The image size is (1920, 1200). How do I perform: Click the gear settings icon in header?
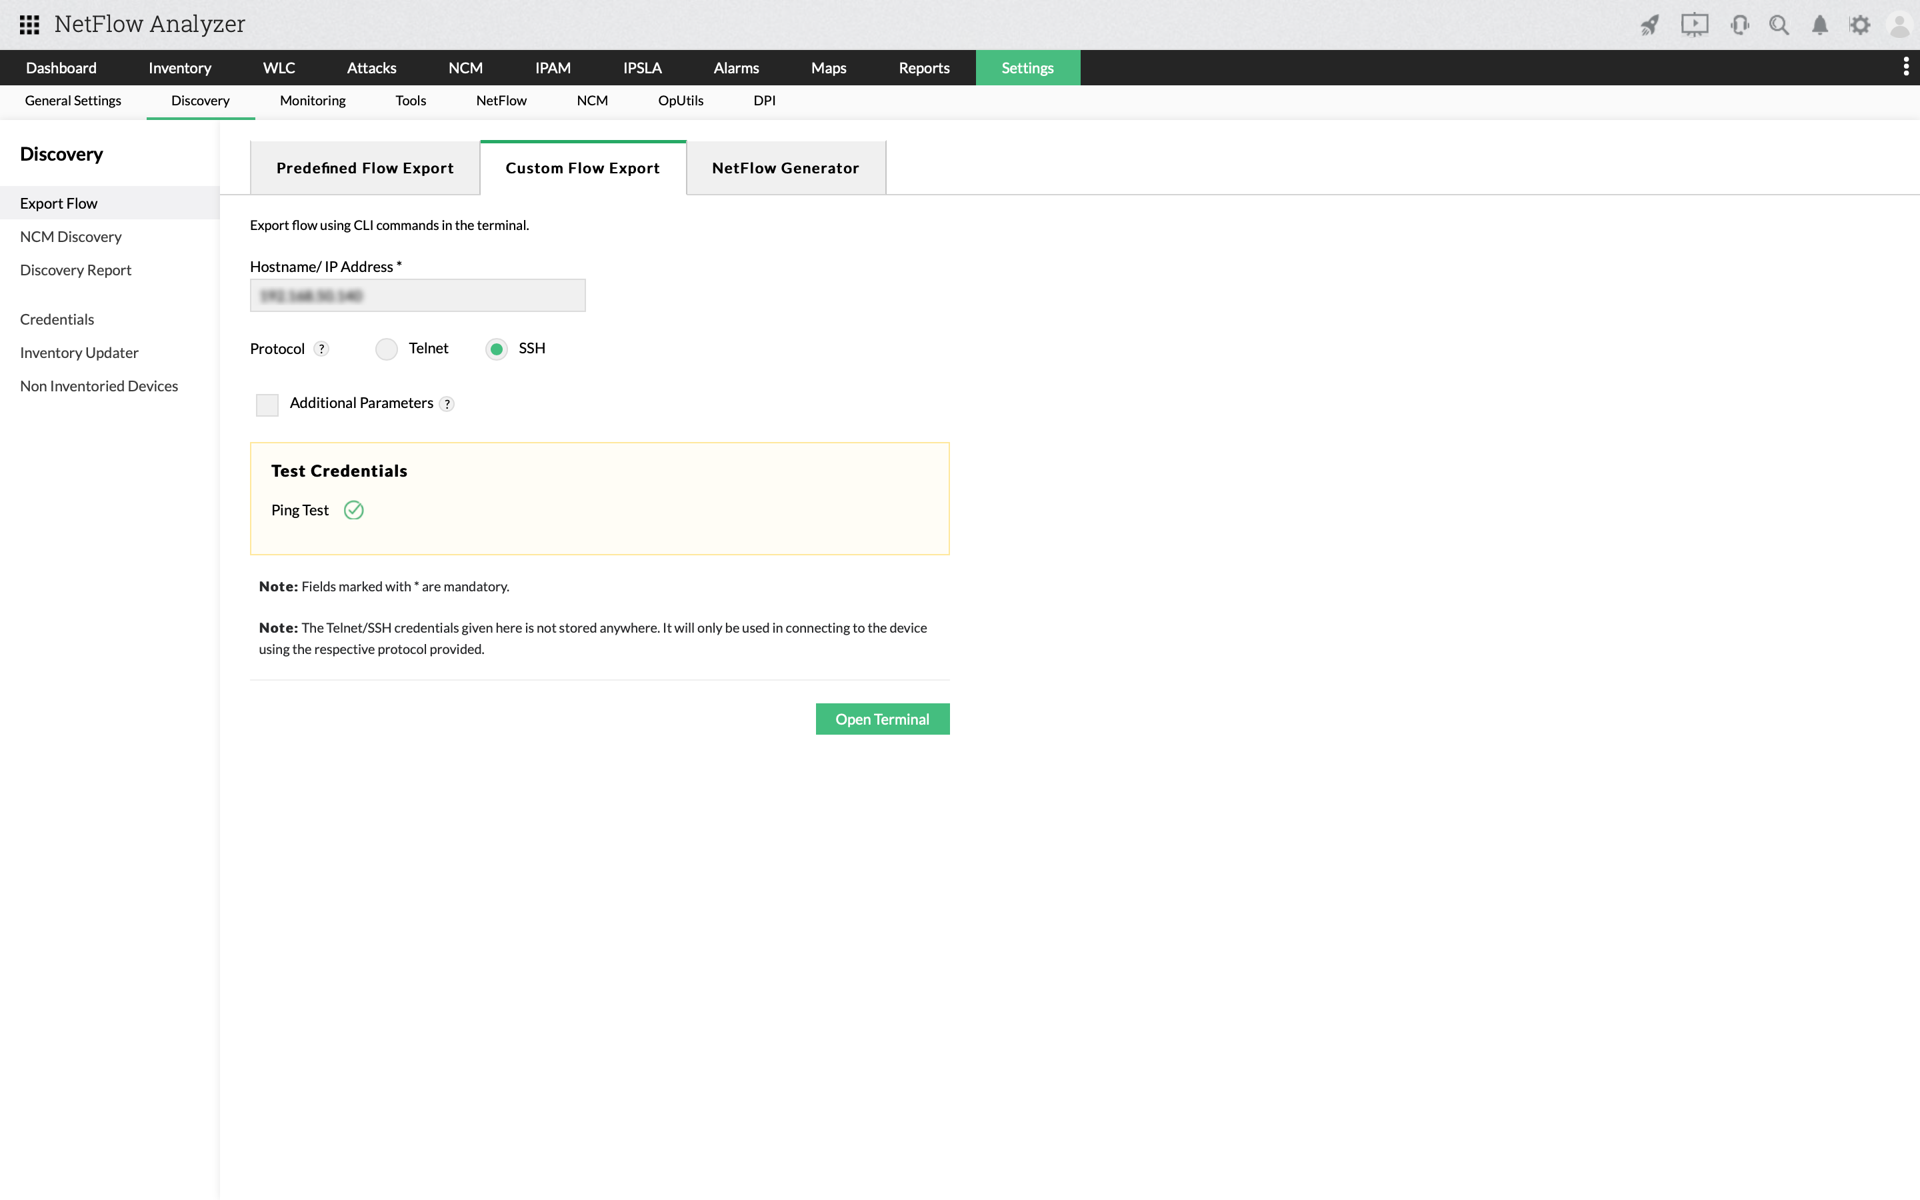tap(1860, 25)
